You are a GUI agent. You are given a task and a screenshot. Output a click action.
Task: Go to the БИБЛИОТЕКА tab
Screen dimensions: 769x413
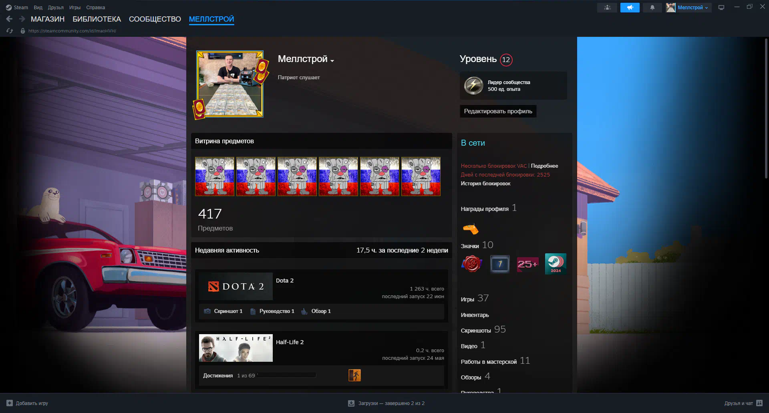[97, 19]
